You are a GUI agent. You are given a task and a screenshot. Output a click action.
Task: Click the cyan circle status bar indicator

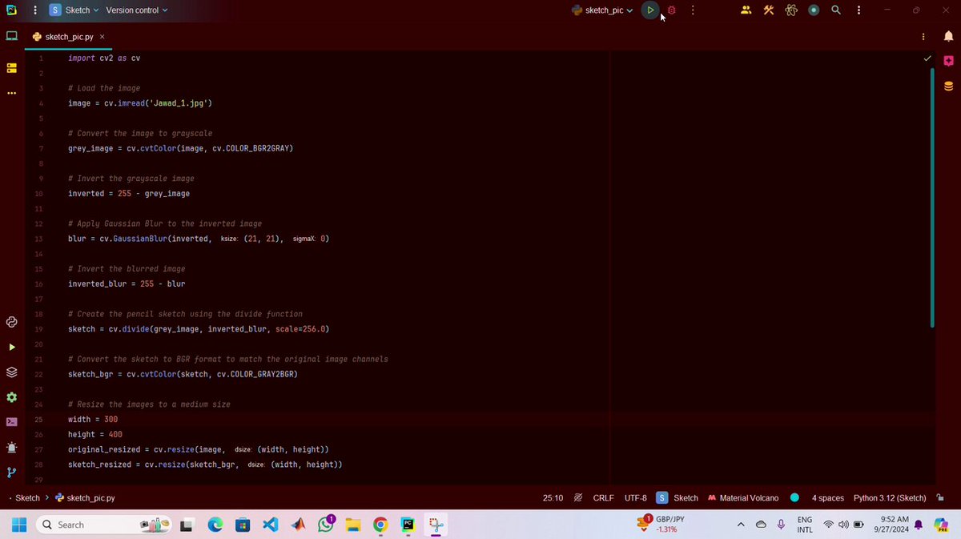[x=794, y=497]
